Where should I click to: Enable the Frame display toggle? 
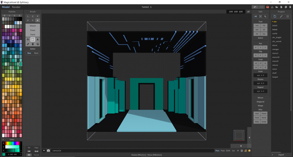36,155
